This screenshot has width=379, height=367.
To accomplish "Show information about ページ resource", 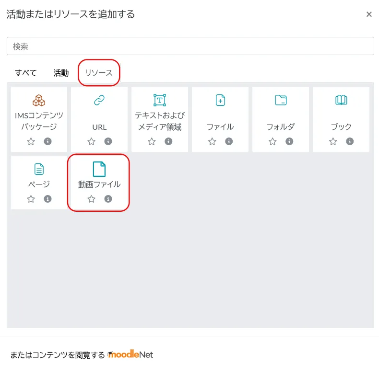I will pos(47,199).
